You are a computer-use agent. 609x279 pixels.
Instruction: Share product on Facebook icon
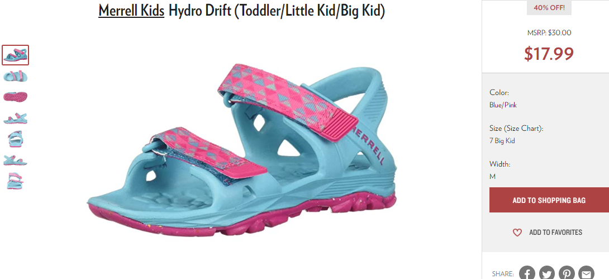point(527,273)
